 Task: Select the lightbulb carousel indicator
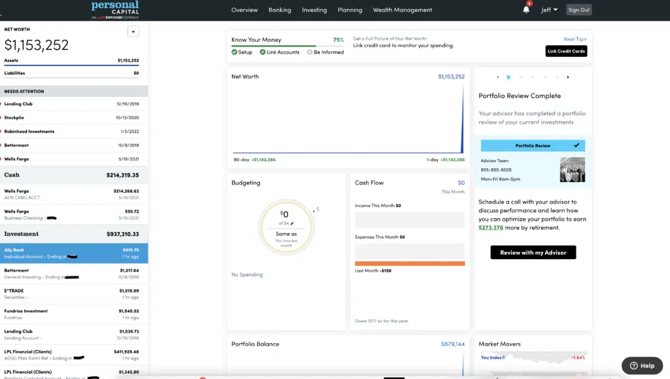(508, 77)
